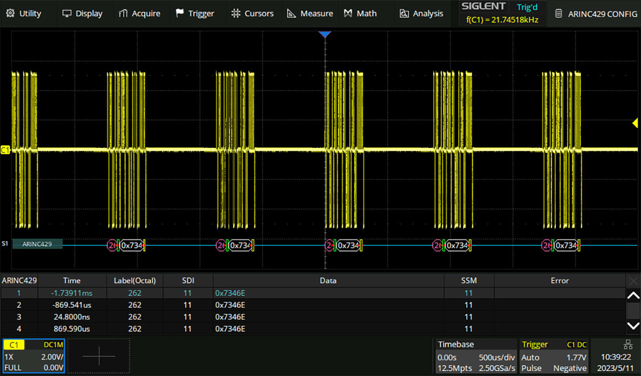This screenshot has width=641, height=376.
Task: Hide the ARINC429 decode table with its X
Action: pyautogui.click(x=632, y=281)
